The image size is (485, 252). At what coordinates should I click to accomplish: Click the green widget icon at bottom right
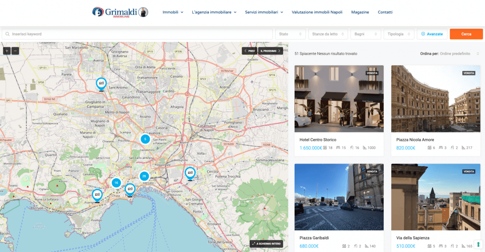[x=478, y=244]
